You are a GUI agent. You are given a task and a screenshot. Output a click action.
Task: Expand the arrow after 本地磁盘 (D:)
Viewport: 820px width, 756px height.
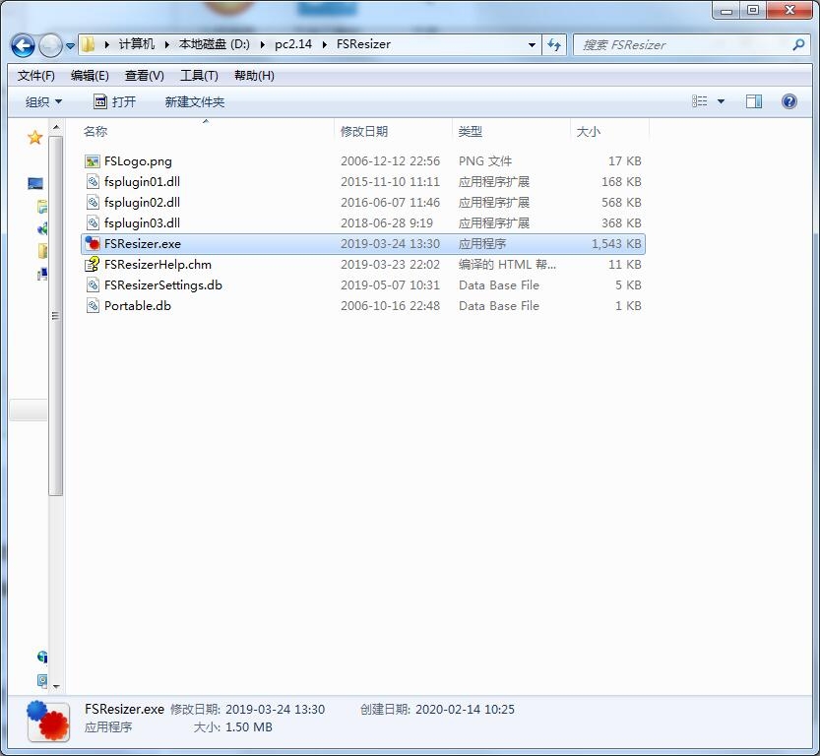263,45
